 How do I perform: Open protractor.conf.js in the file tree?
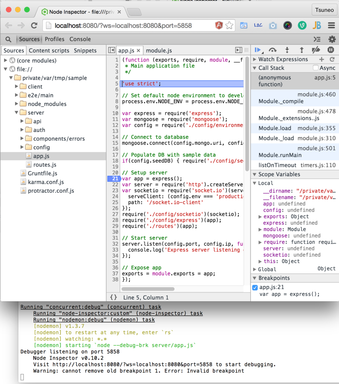(51, 190)
